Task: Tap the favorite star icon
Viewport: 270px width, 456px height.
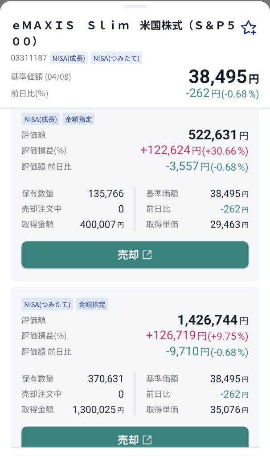Action: pyautogui.click(x=249, y=28)
